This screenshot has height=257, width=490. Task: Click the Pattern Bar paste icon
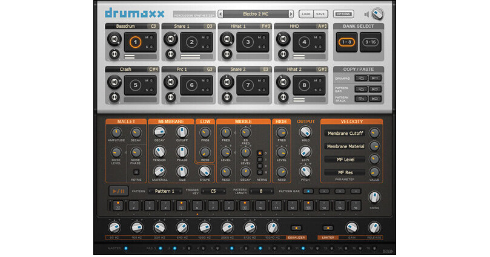[375, 89]
